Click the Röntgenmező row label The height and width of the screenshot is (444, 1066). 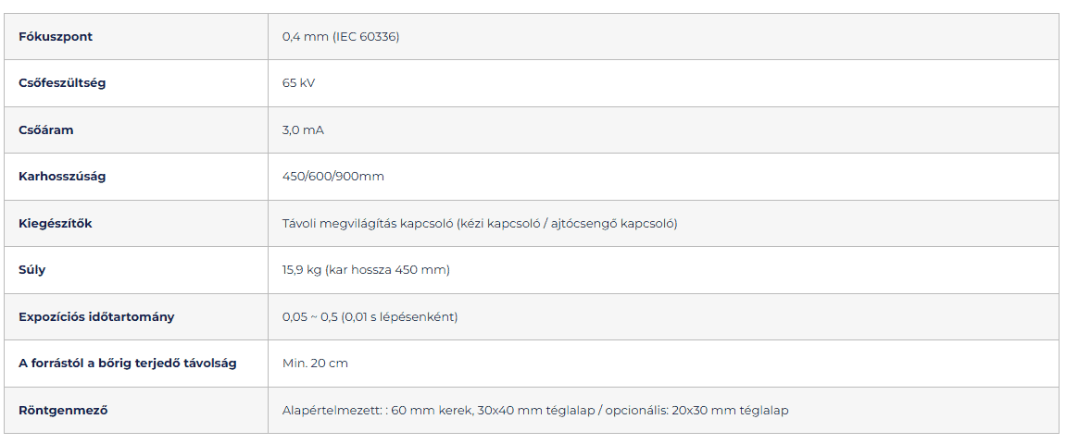pyautogui.click(x=63, y=411)
